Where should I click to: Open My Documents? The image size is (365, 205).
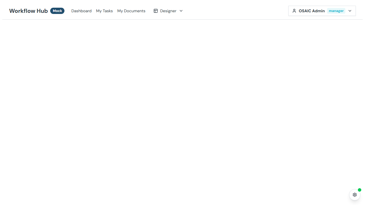(131, 11)
